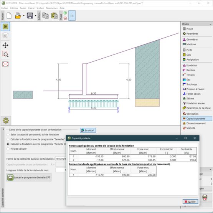Open the Fondation mode

click(x=192, y=66)
